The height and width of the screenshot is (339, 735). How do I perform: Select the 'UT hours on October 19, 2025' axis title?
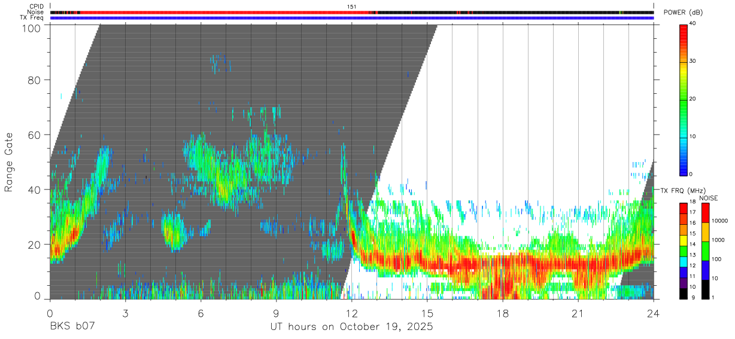tap(351, 327)
